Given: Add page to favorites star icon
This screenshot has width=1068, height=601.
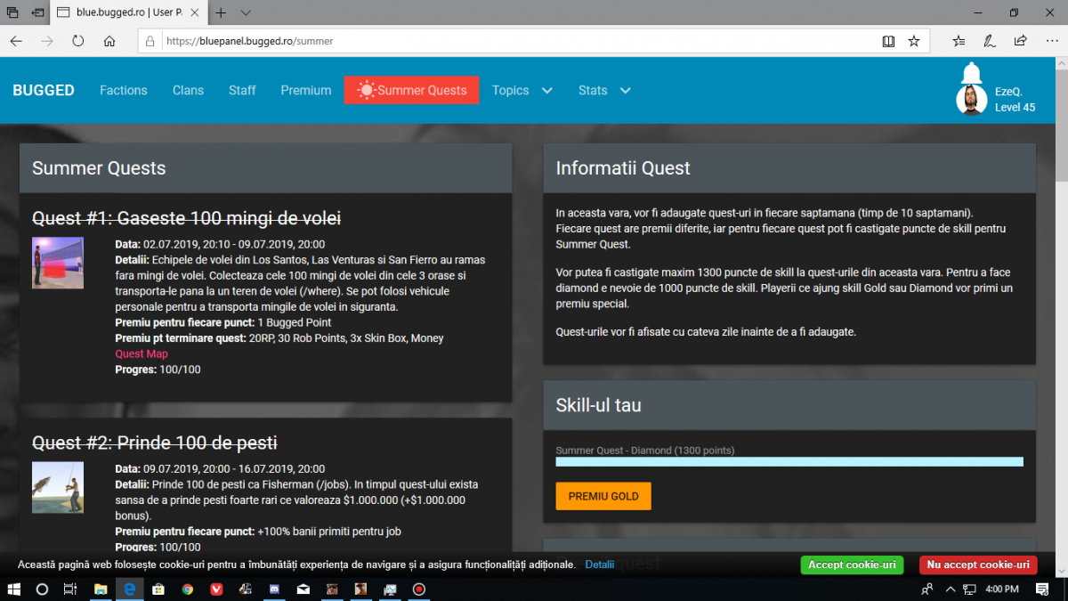Looking at the screenshot, I should point(914,41).
